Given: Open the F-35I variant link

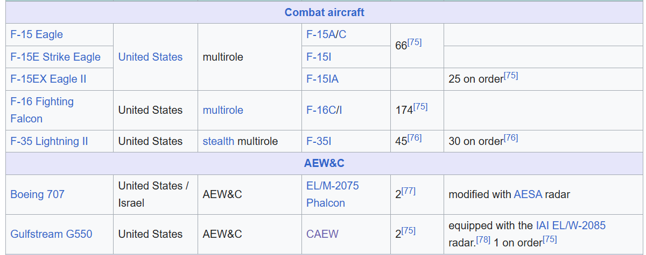Looking at the screenshot, I should point(319,141).
